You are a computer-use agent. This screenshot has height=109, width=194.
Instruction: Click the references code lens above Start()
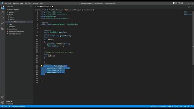[47, 38]
